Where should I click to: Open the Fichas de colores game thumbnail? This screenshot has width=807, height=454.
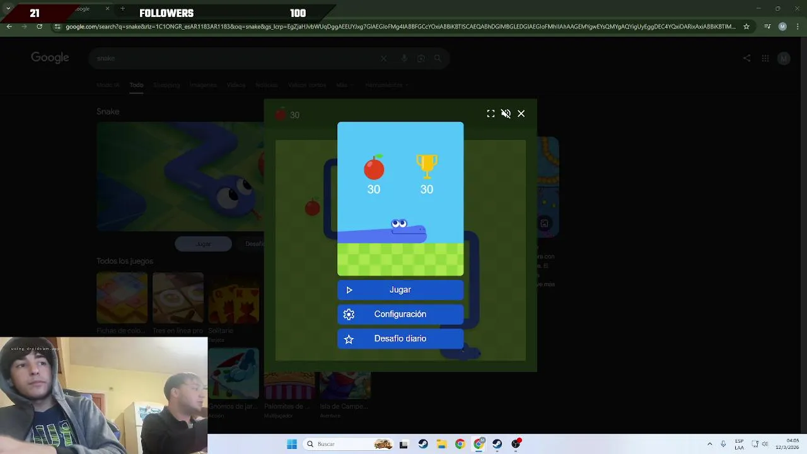click(x=122, y=298)
